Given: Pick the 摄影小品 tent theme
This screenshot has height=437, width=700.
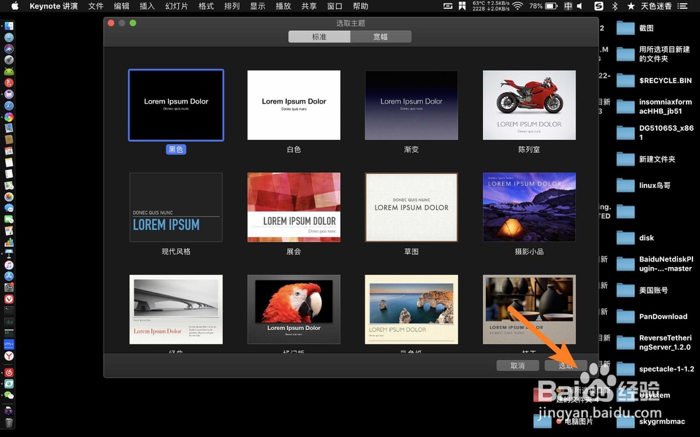Looking at the screenshot, I should 529,208.
